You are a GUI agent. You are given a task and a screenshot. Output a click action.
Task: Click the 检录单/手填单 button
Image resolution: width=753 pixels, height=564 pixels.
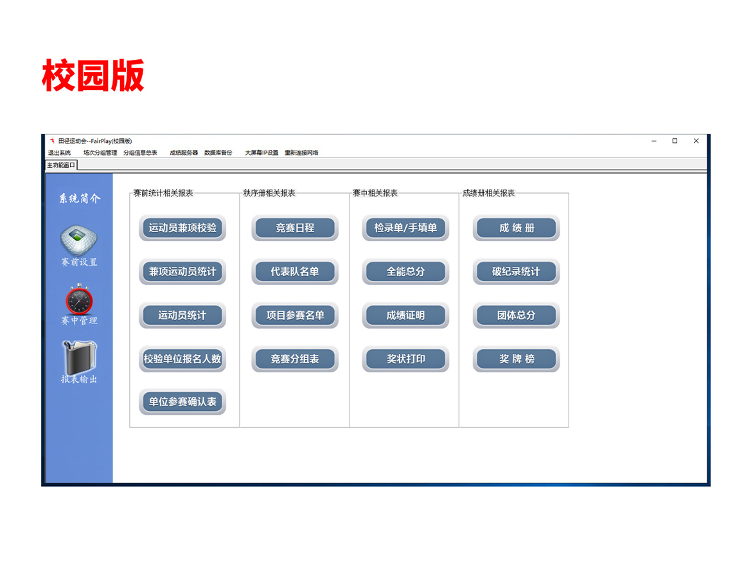[405, 228]
